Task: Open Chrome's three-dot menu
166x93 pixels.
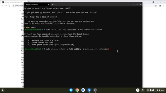Action: click(164, 6)
